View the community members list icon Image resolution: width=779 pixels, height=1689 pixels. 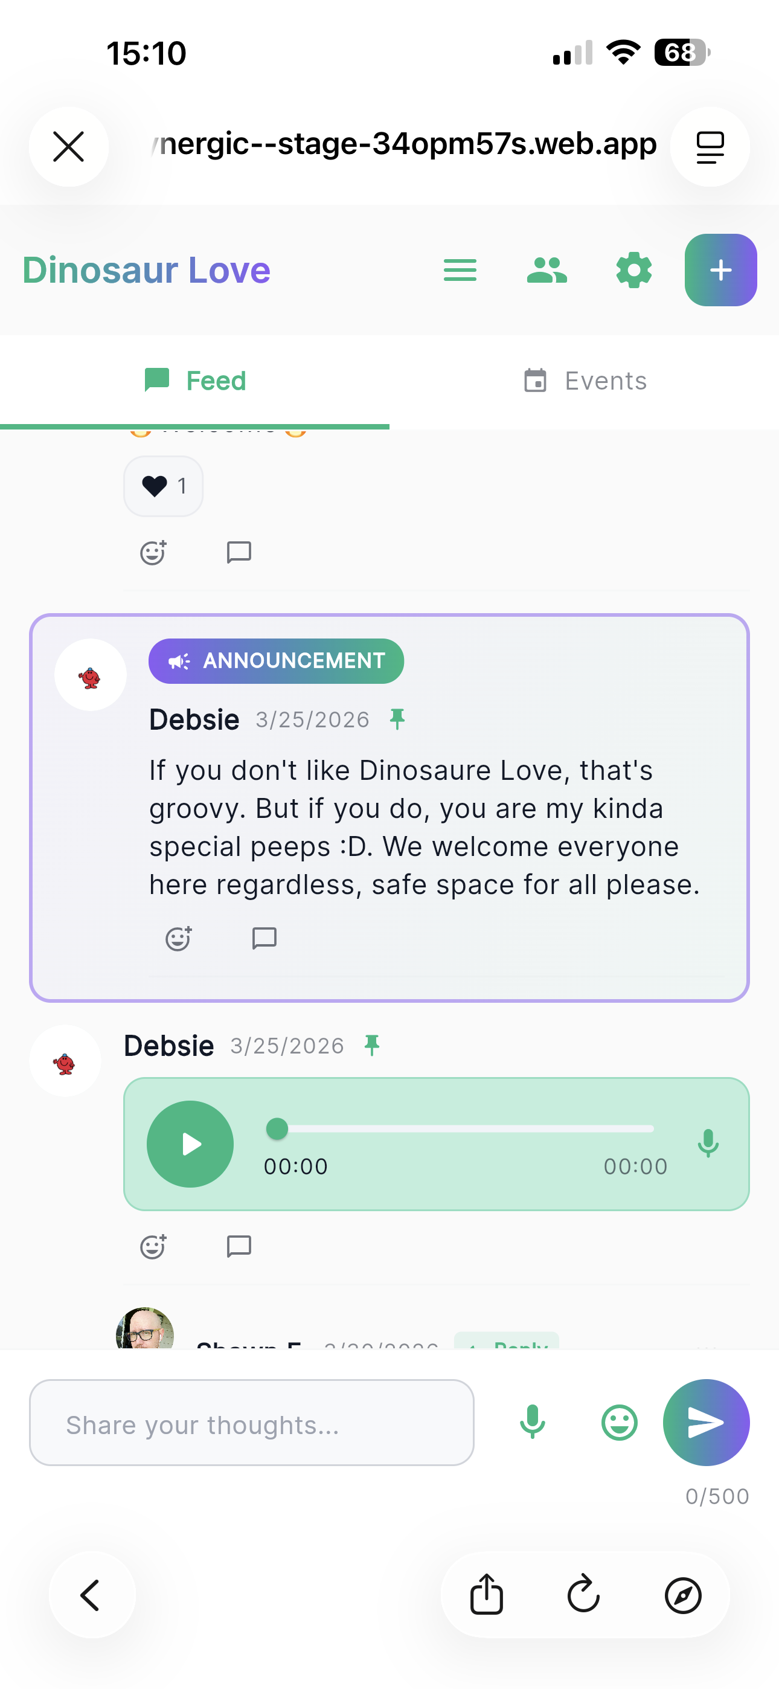pyautogui.click(x=547, y=270)
